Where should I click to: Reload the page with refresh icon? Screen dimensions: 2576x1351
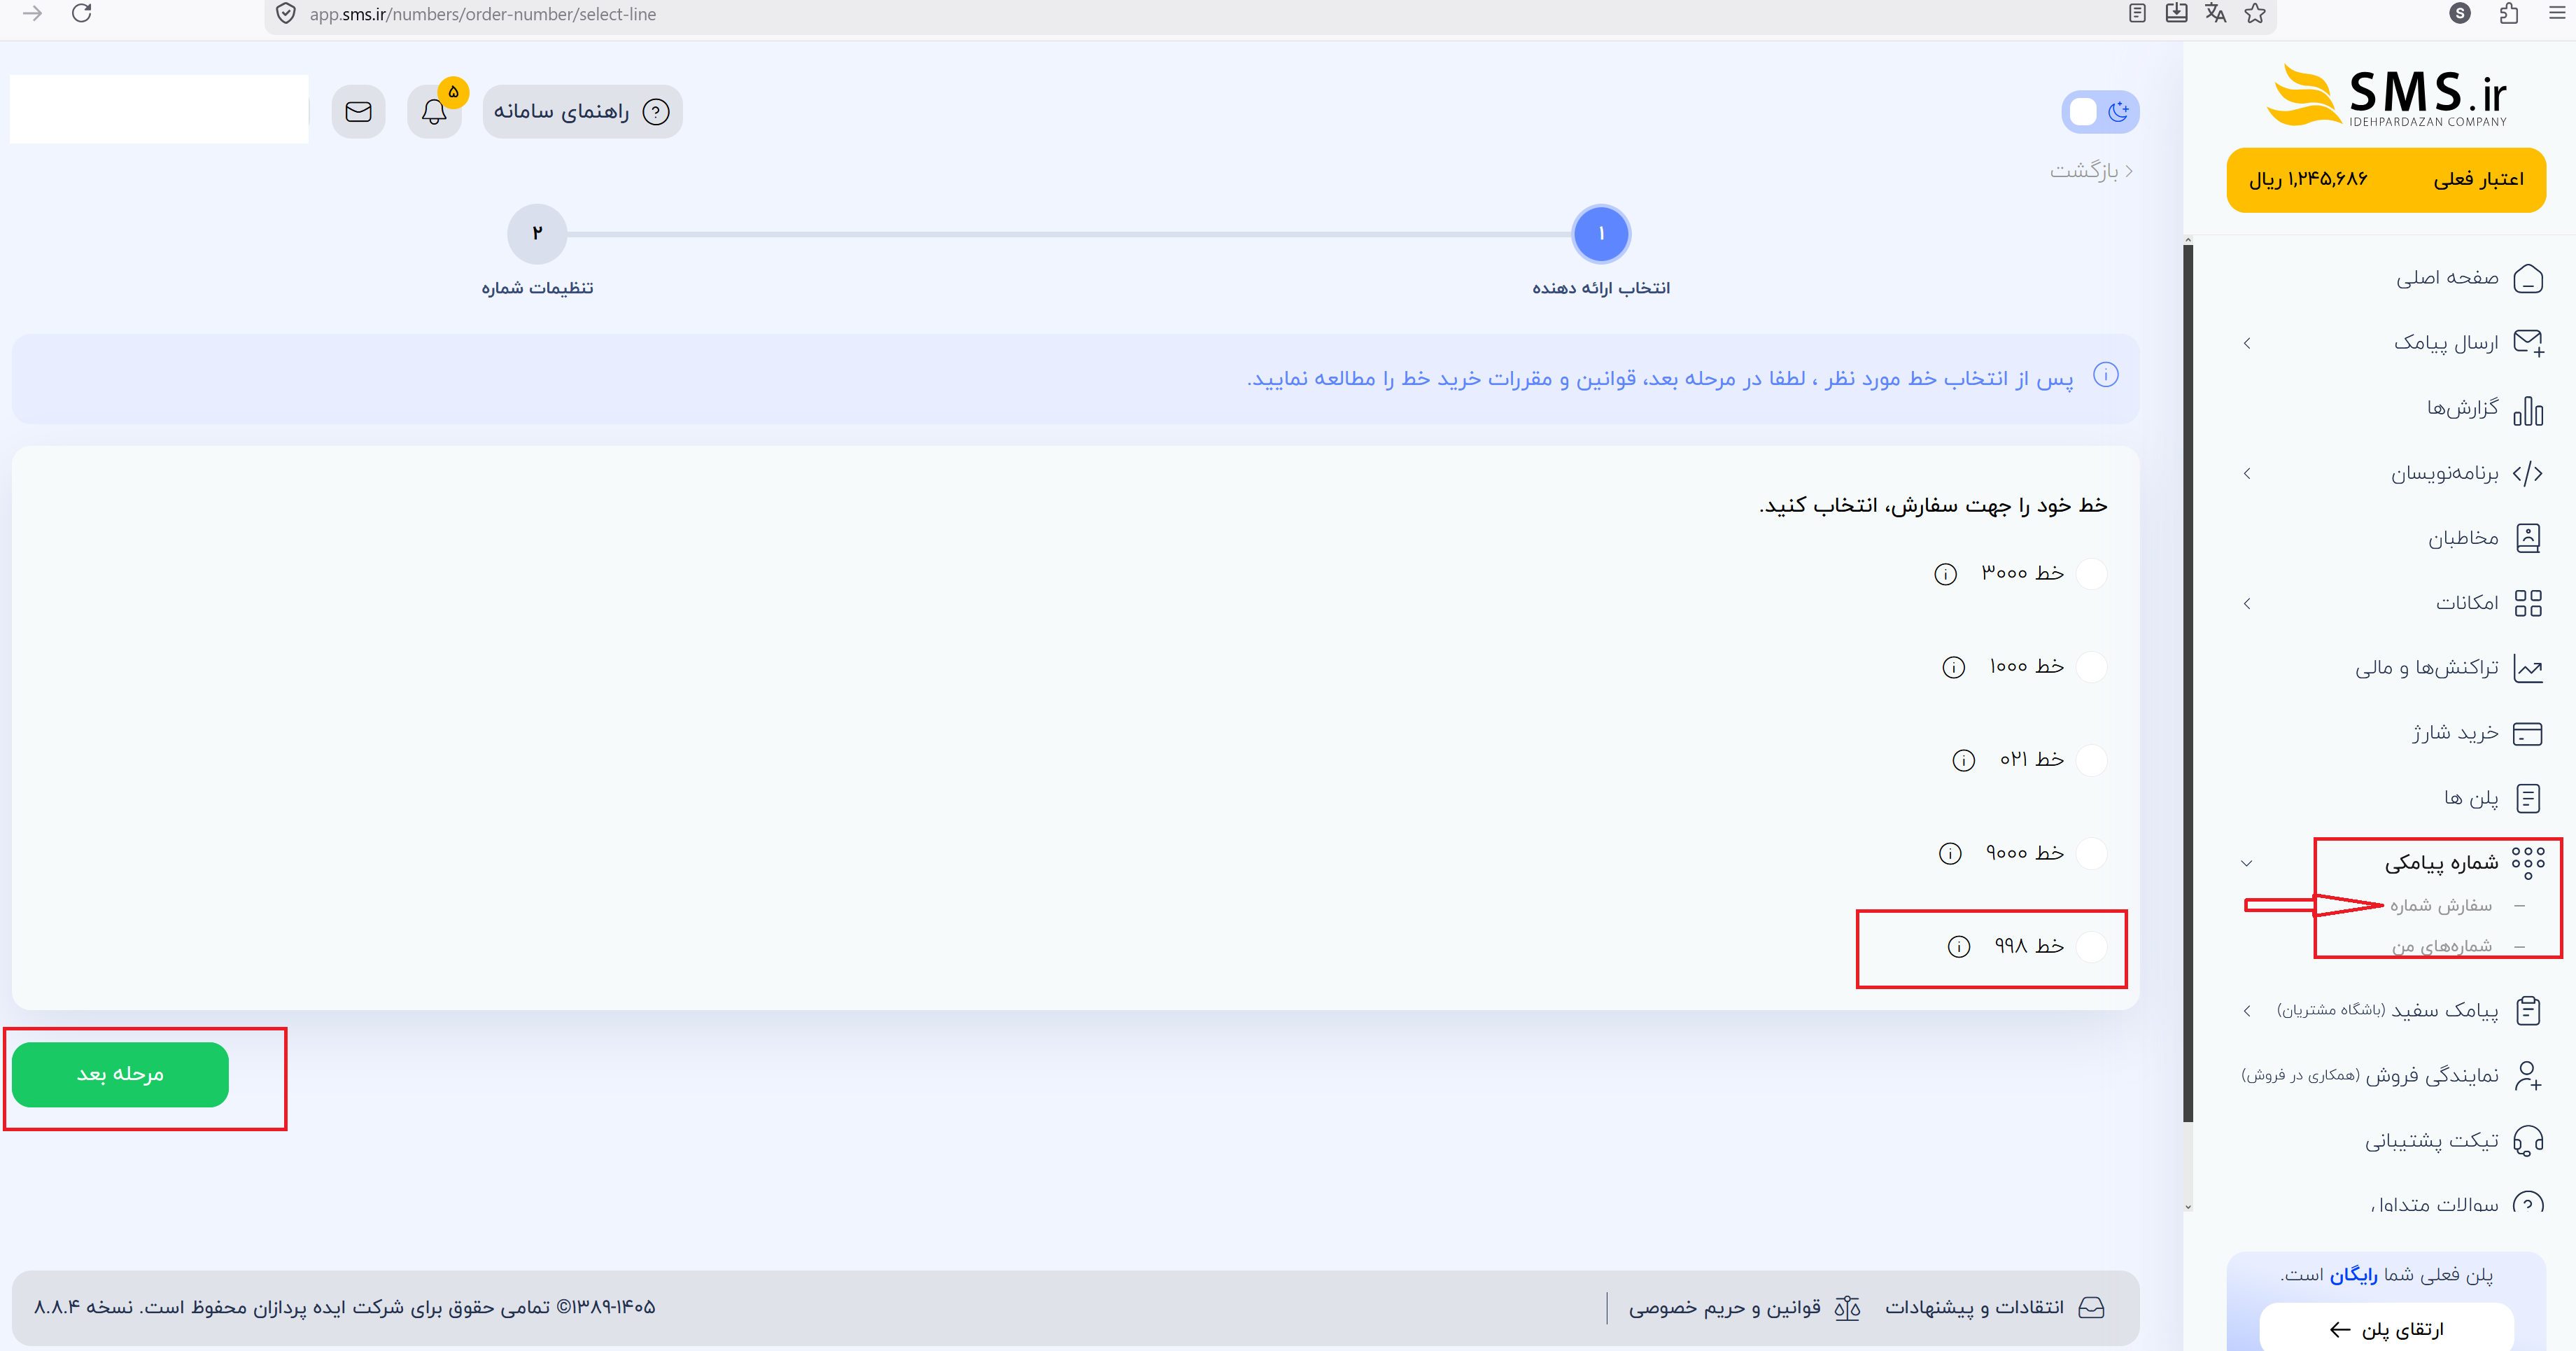[x=82, y=13]
